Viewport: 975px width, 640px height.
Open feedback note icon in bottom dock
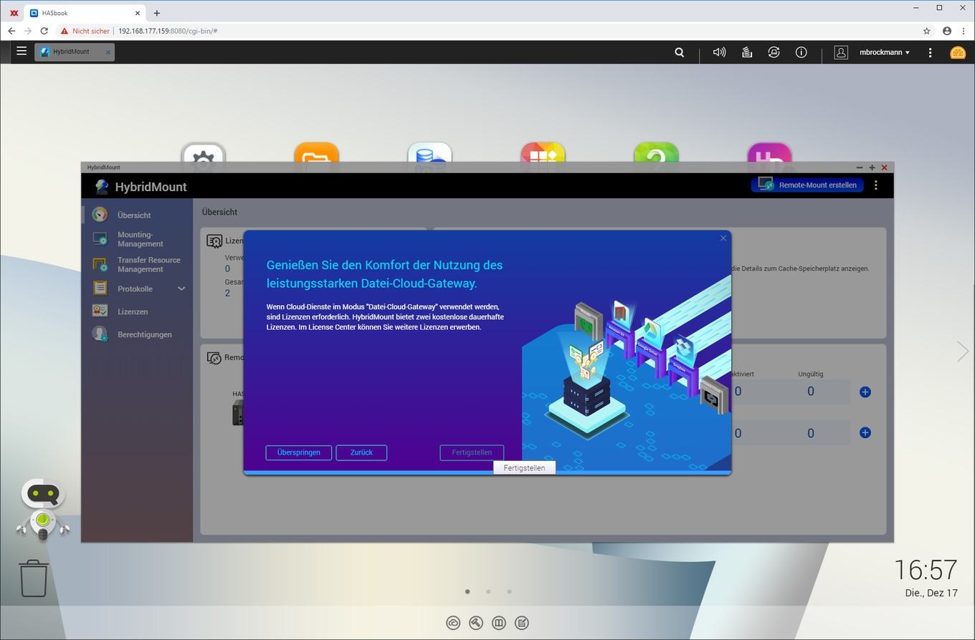[x=522, y=623]
